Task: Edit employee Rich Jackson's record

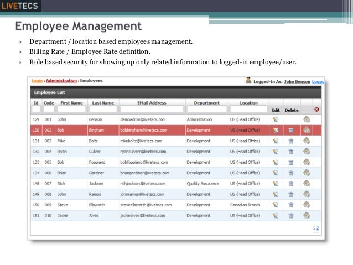Action: click(x=276, y=184)
